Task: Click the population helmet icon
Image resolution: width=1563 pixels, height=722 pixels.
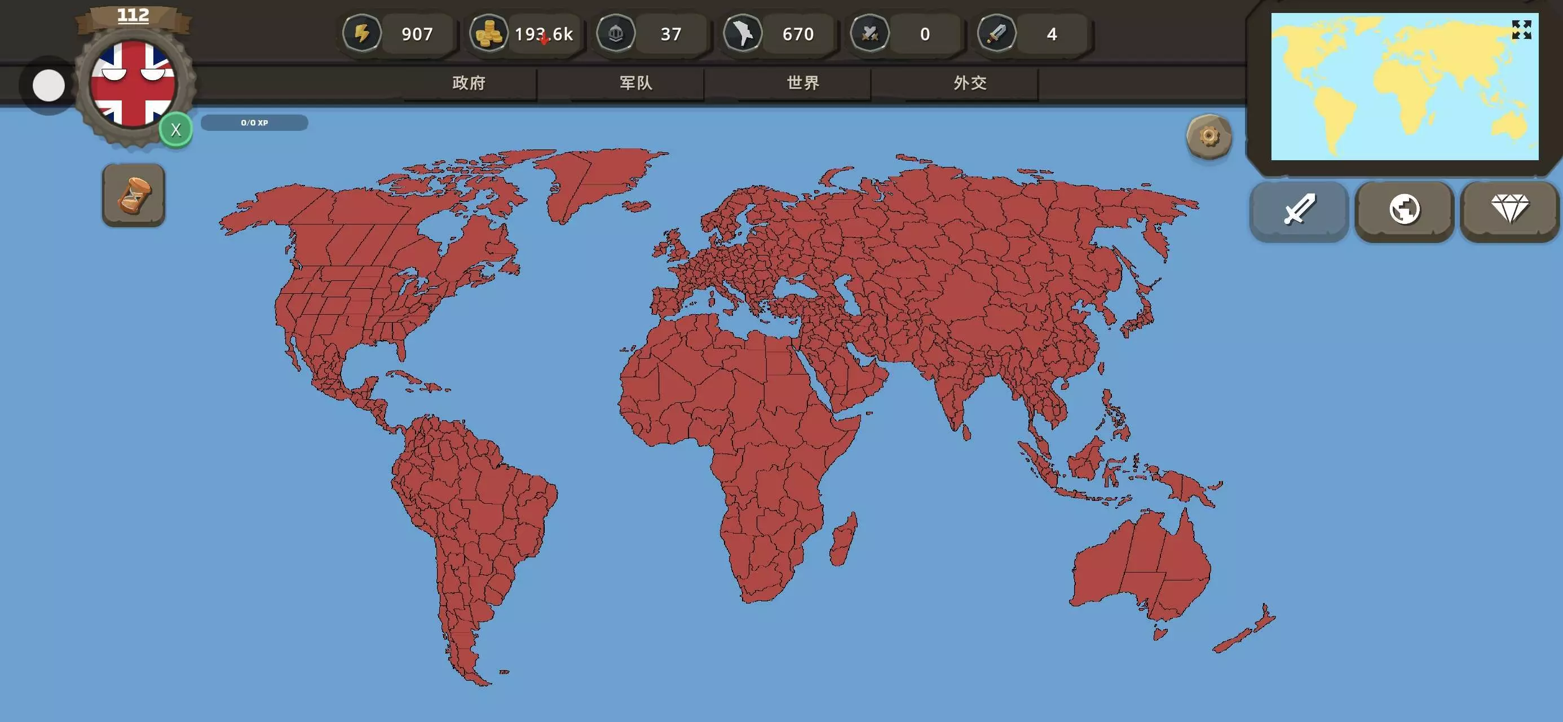Action: pyautogui.click(x=616, y=33)
